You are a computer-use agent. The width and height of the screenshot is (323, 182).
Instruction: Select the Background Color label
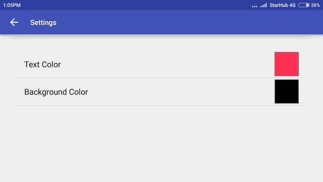(56, 92)
